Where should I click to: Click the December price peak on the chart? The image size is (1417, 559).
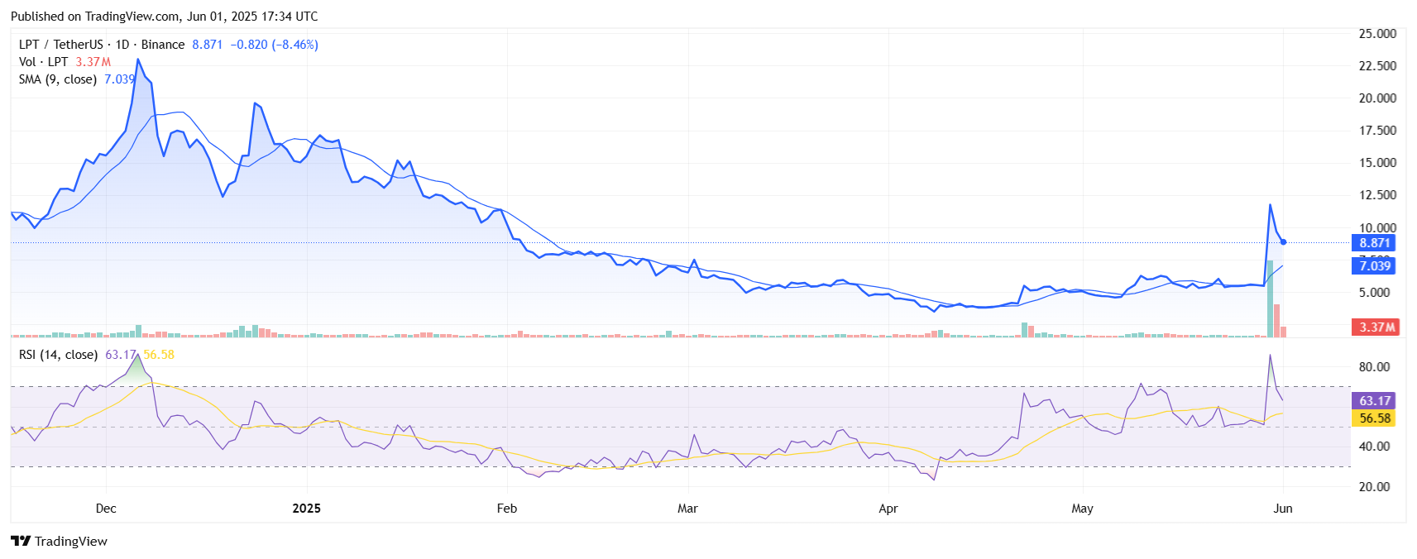pos(138,60)
